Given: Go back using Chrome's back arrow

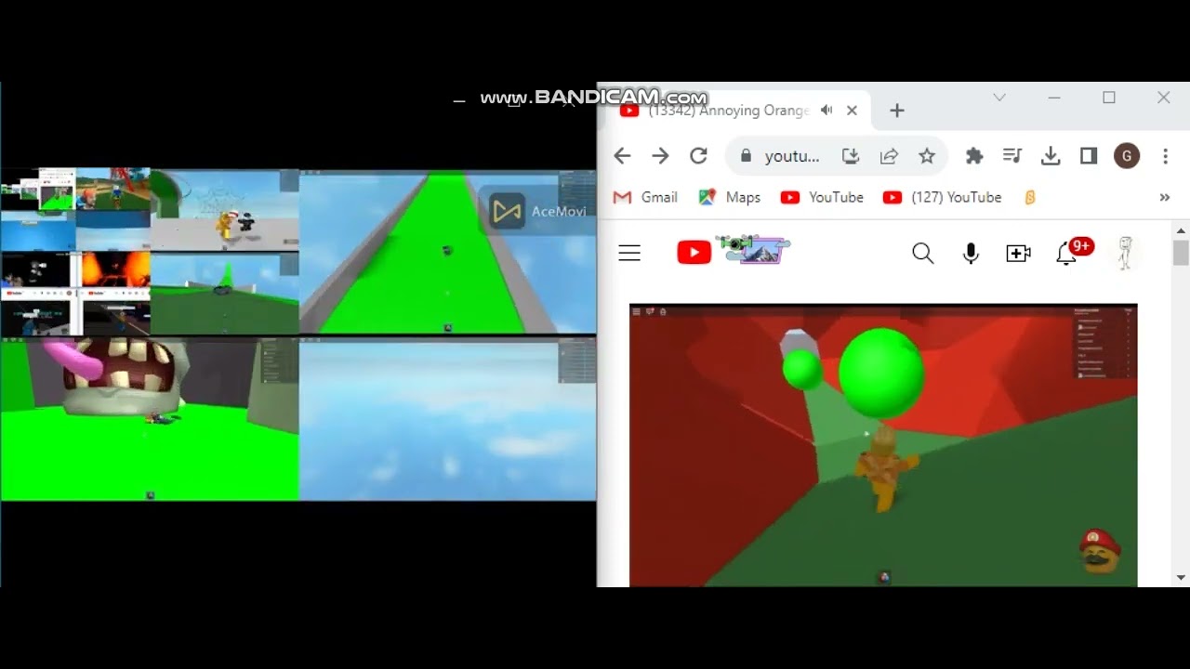Looking at the screenshot, I should pos(622,156).
